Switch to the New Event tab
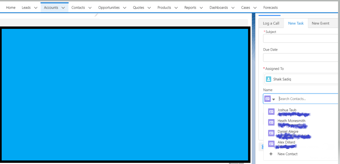This screenshot has width=340, height=164. 320,23
